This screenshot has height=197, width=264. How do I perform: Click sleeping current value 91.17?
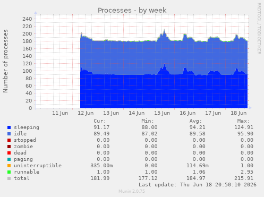[x=101, y=127]
